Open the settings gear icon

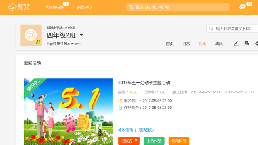[257, 43]
